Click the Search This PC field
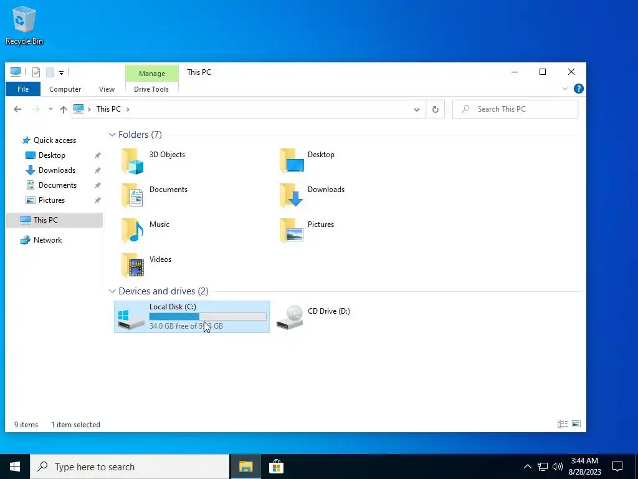638x479 pixels. pos(515,109)
